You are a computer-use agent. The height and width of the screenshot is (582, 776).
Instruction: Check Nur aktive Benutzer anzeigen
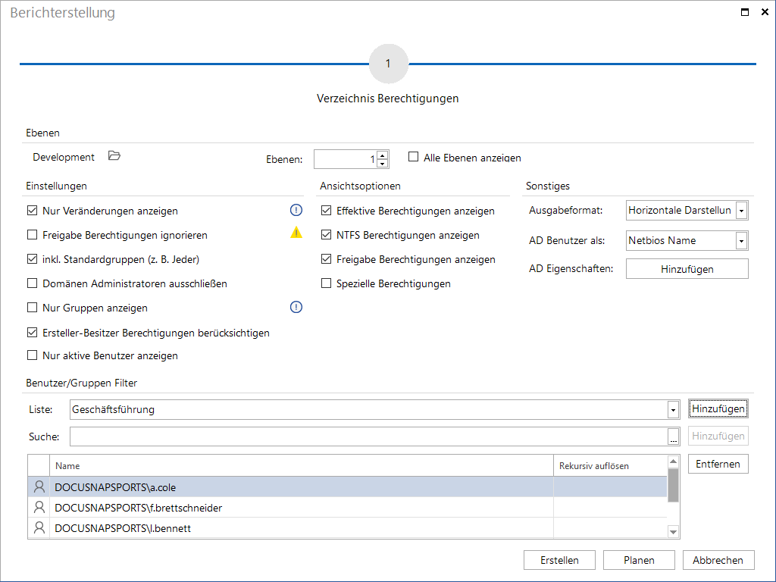tap(32, 355)
